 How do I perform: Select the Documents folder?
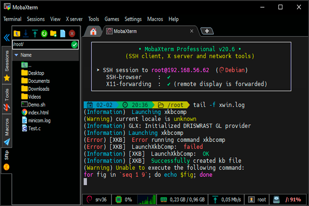point(36,81)
